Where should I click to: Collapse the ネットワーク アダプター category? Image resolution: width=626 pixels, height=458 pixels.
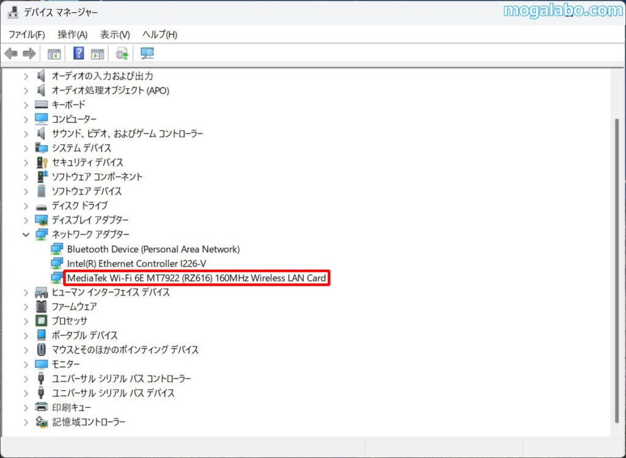pyautogui.click(x=26, y=234)
